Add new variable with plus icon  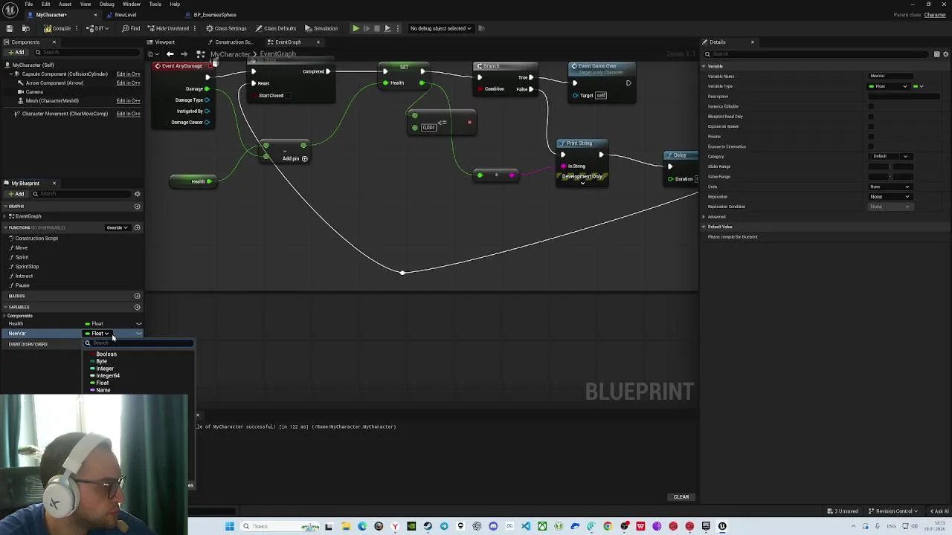(137, 307)
